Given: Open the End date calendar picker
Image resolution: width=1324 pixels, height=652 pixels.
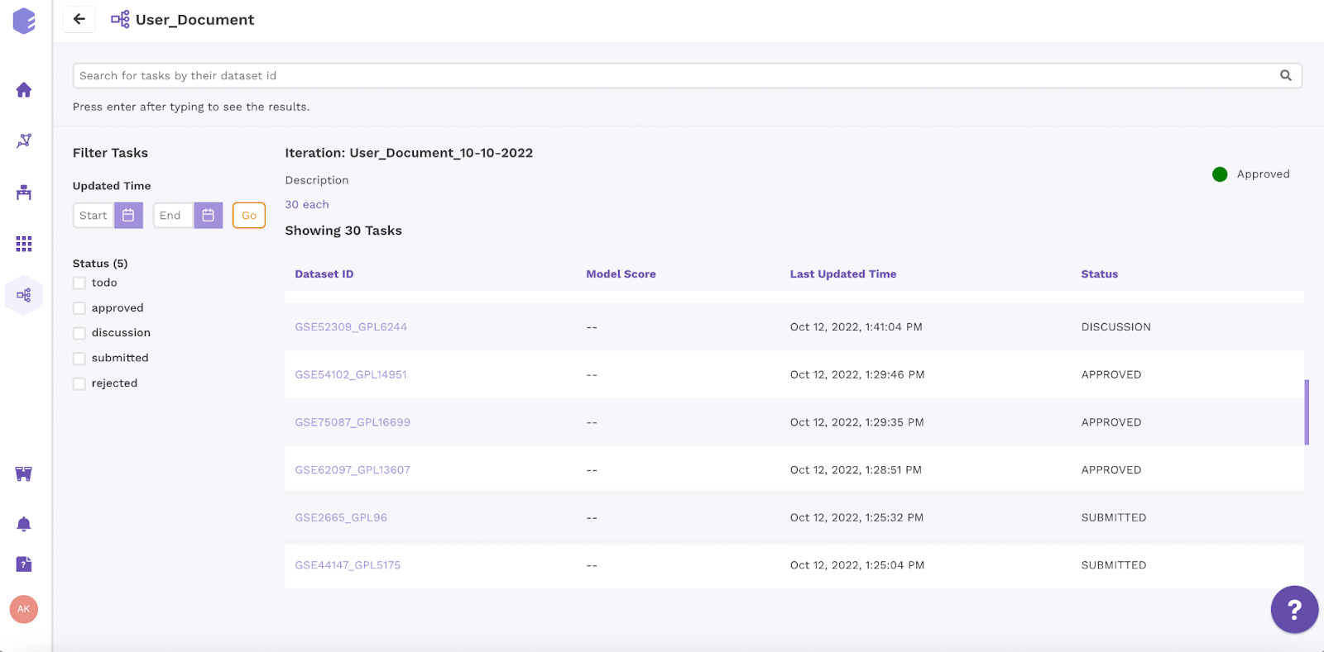Looking at the screenshot, I should tap(209, 216).
